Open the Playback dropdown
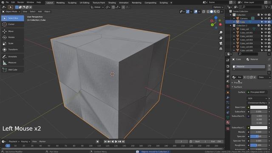Screen dimensions: 272x153 pos(14,142)
